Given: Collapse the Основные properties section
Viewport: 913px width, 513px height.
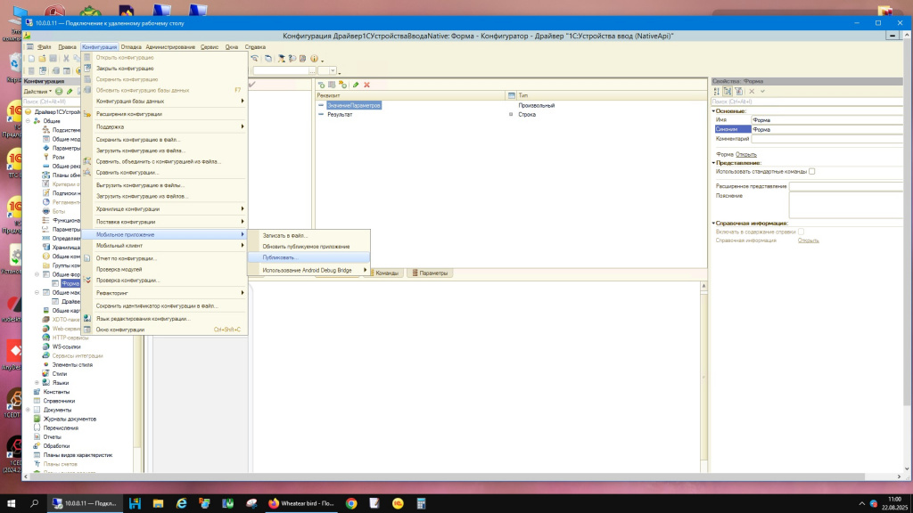Looking at the screenshot, I should coord(714,111).
